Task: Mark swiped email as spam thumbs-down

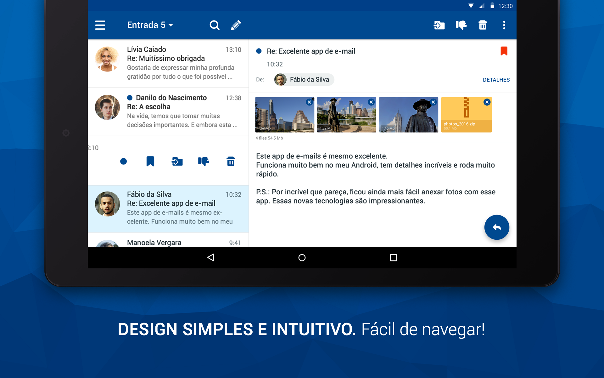Action: click(x=204, y=161)
